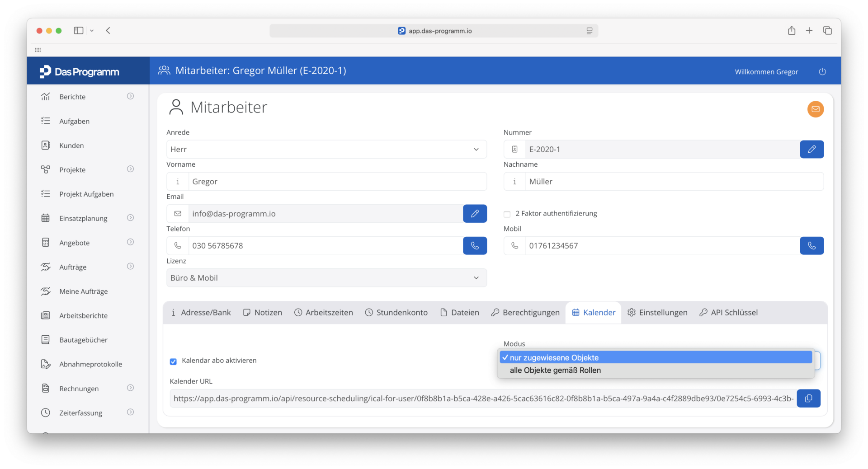The height and width of the screenshot is (469, 868).
Task: Open Projekt Aufgaben in sidebar
Action: pos(86,194)
